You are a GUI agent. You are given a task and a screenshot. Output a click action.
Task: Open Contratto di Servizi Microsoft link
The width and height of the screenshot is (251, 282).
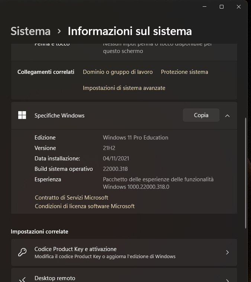[71, 197]
